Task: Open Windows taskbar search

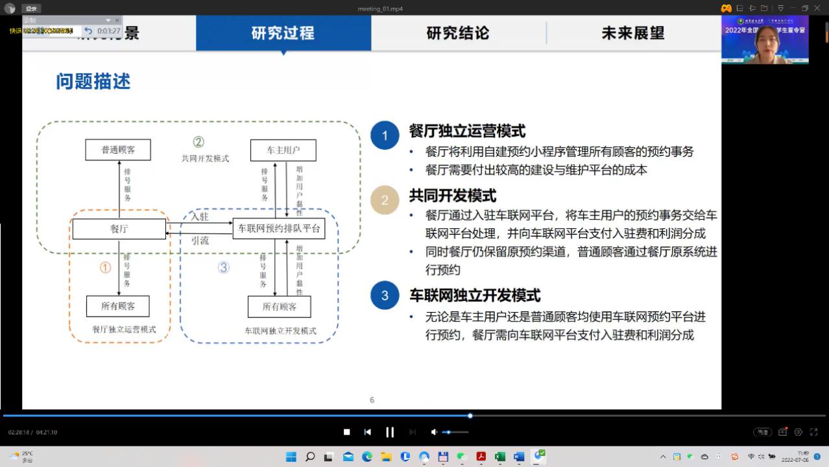Action: pyautogui.click(x=310, y=457)
